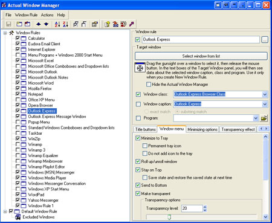This screenshot has width=272, height=223.
Task: Click the Outlook Express rule name field
Action: click(201, 39)
